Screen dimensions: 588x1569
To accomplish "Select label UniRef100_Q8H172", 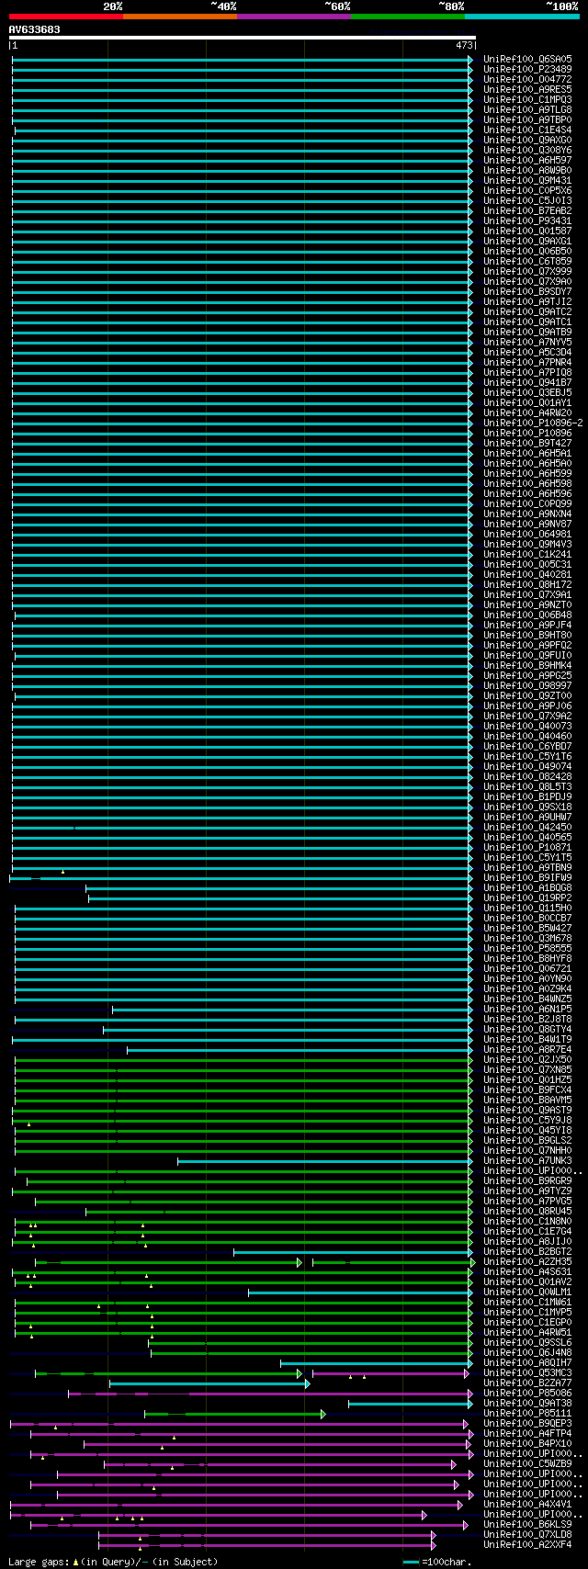I will (x=527, y=584).
